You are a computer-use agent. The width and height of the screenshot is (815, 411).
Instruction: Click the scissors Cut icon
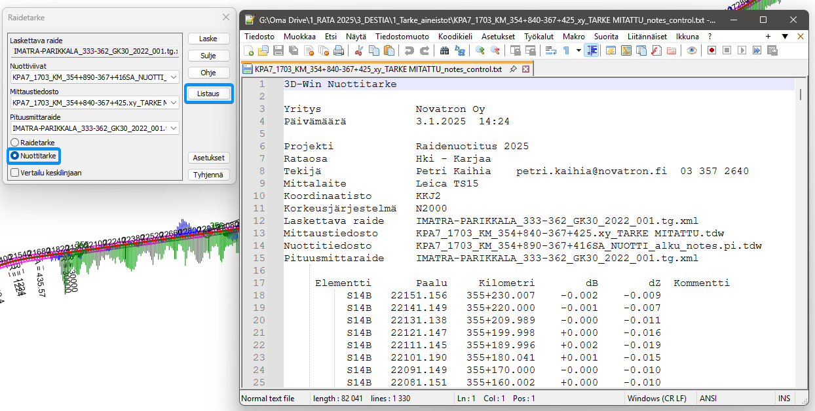pos(358,50)
